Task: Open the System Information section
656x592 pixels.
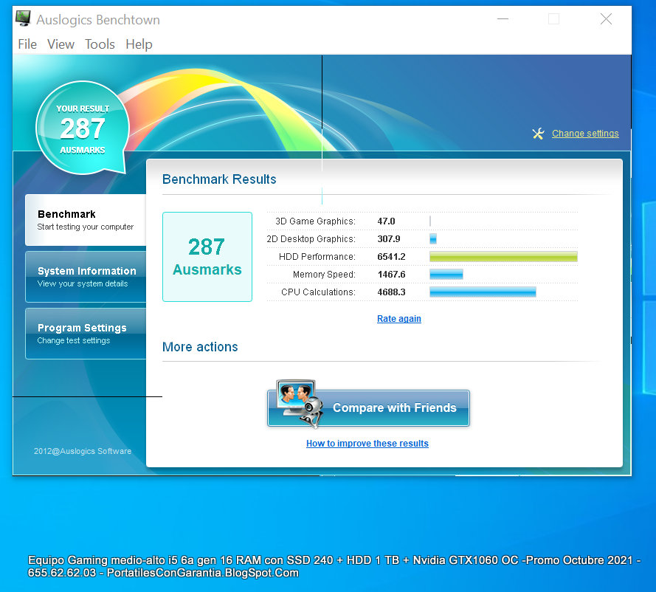Action: (86, 277)
